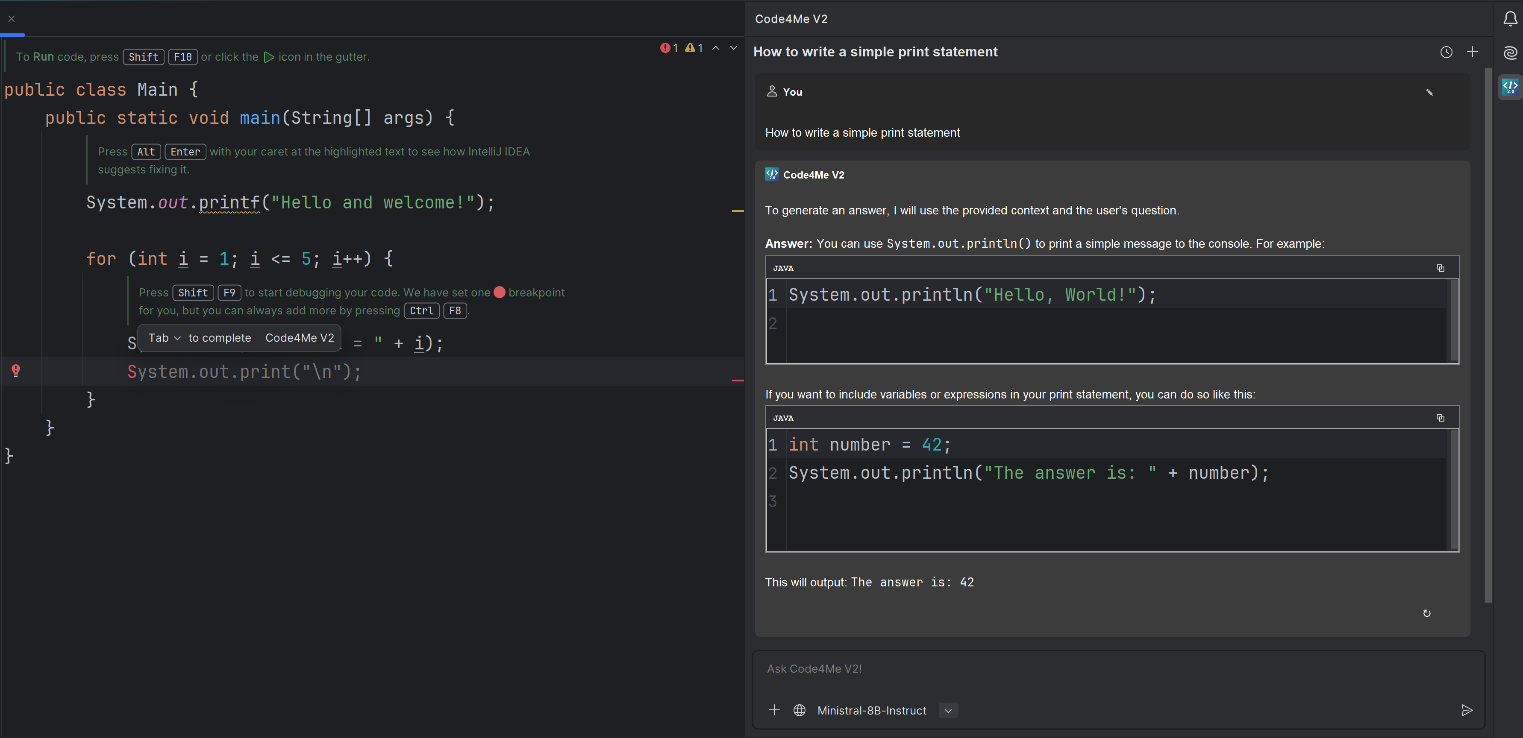Open the chat history clock icon
Screen dimensions: 1523x738
pyautogui.click(x=1446, y=52)
